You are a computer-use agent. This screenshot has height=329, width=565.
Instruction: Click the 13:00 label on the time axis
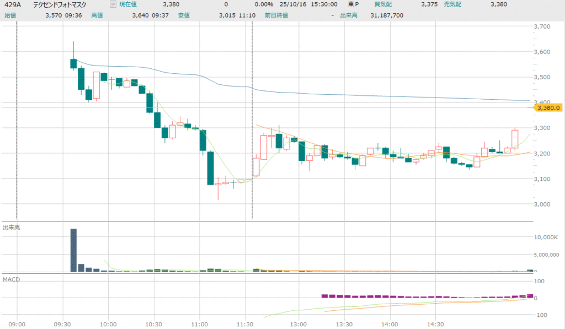point(298,324)
